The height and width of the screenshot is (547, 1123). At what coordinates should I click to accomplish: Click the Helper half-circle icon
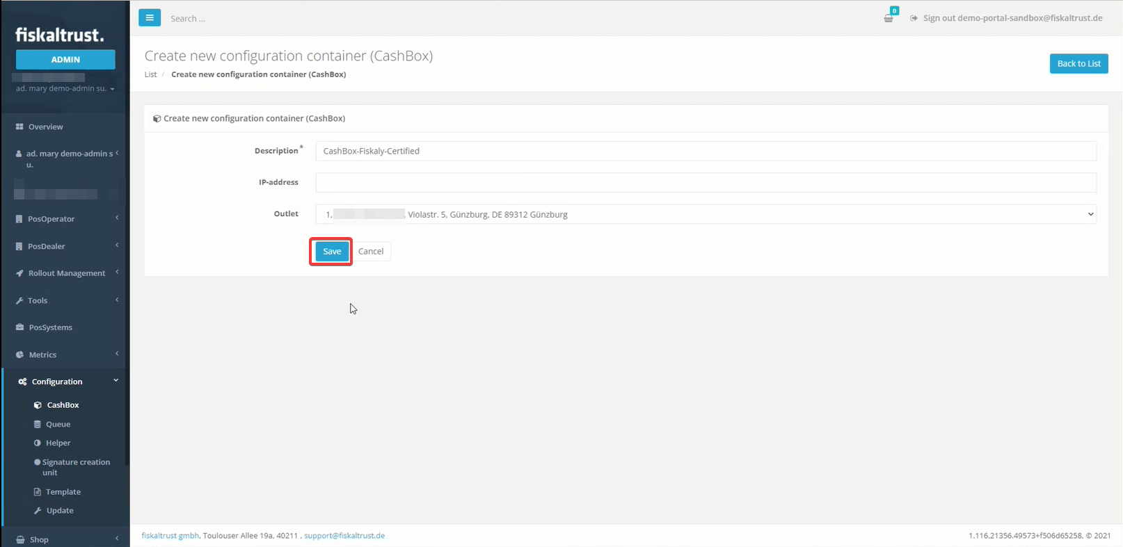38,443
